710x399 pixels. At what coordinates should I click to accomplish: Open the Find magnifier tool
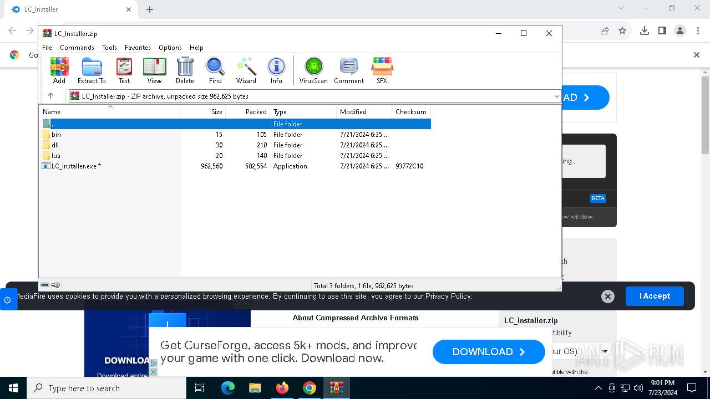pyautogui.click(x=215, y=70)
